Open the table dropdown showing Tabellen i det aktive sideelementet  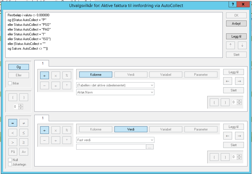[x=115, y=85]
